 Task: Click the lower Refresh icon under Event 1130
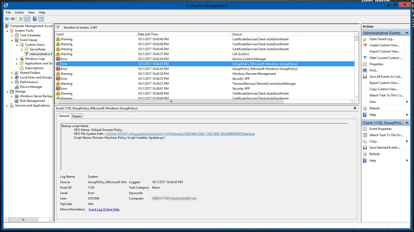[365, 154]
